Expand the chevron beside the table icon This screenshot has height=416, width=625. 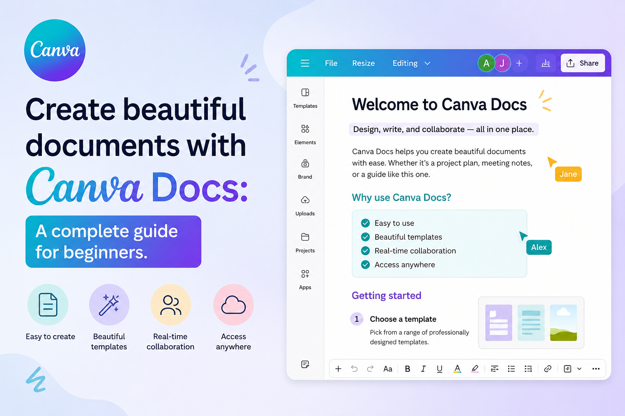tap(579, 369)
